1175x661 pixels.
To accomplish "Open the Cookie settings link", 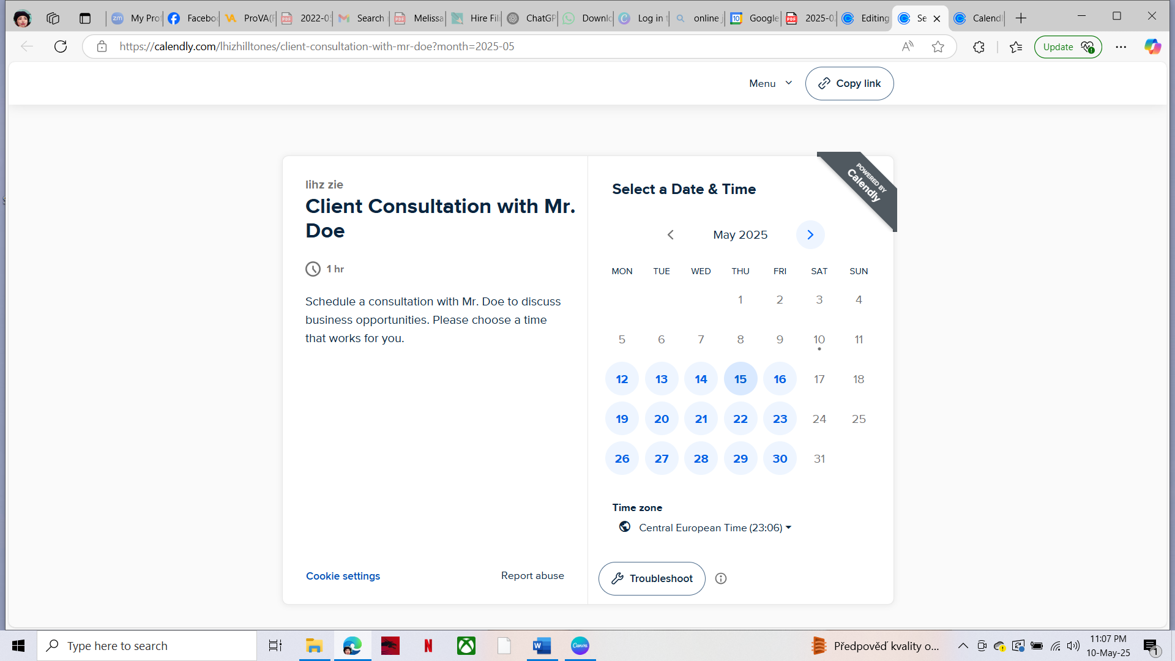I will (x=343, y=576).
